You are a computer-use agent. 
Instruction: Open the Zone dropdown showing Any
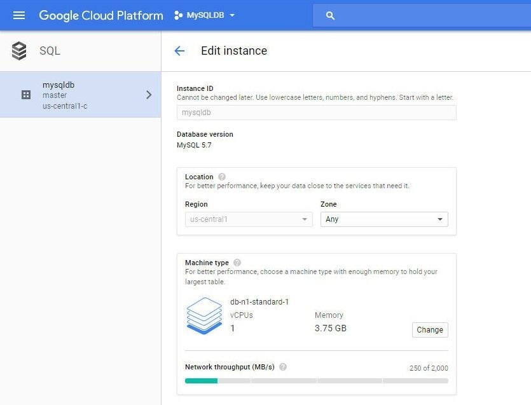[384, 219]
